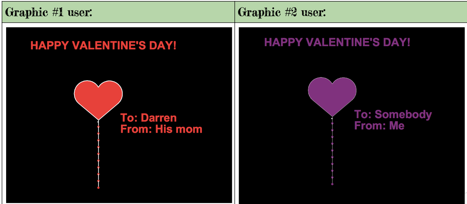
Task: Click the red heart balloon
Action: (x=98, y=97)
